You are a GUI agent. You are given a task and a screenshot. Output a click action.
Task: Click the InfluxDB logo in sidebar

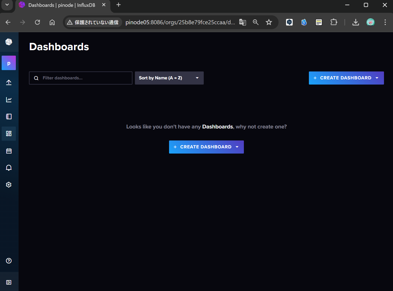[9, 42]
